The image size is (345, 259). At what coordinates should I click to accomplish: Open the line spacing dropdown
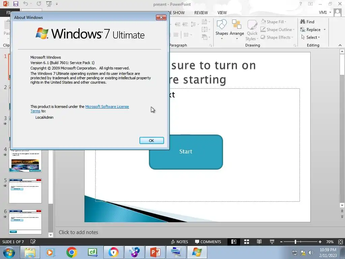click(x=194, y=24)
